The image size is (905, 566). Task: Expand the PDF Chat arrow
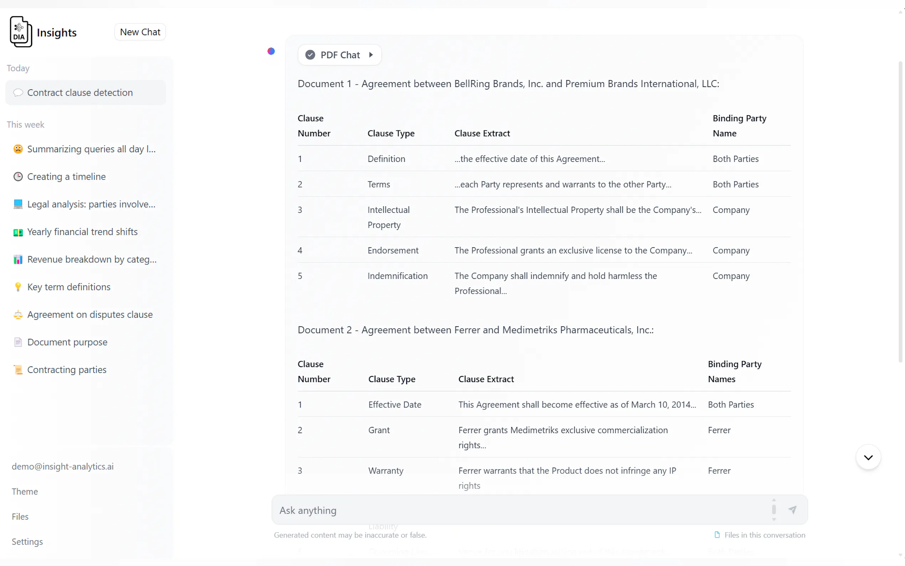pyautogui.click(x=371, y=55)
